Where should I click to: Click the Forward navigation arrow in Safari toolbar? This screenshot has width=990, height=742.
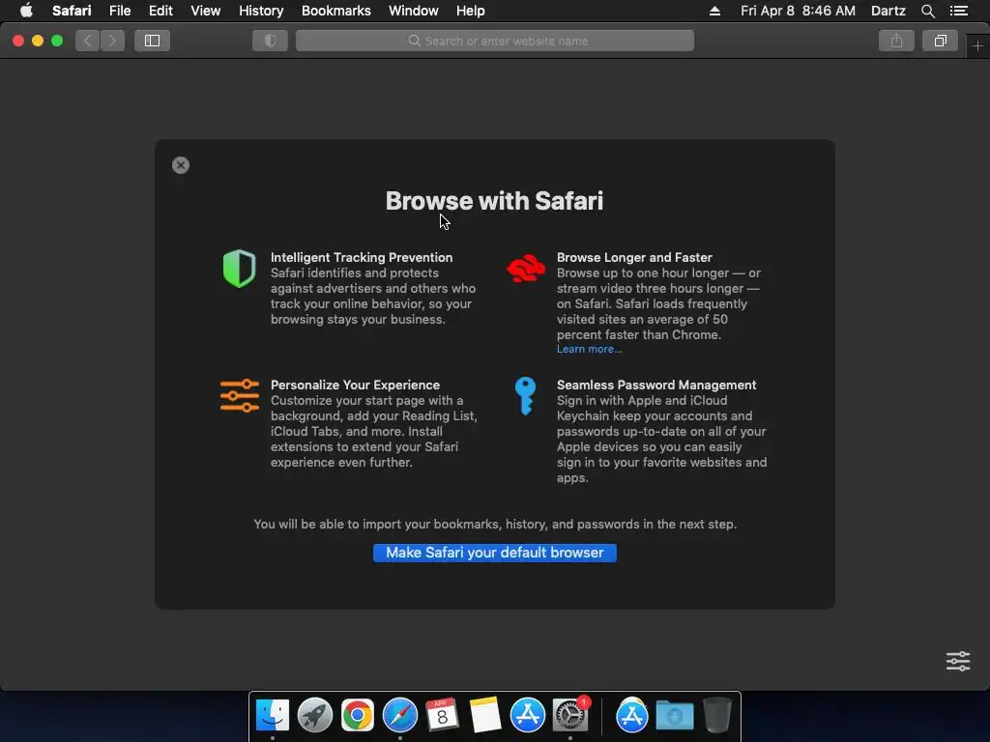tap(112, 41)
